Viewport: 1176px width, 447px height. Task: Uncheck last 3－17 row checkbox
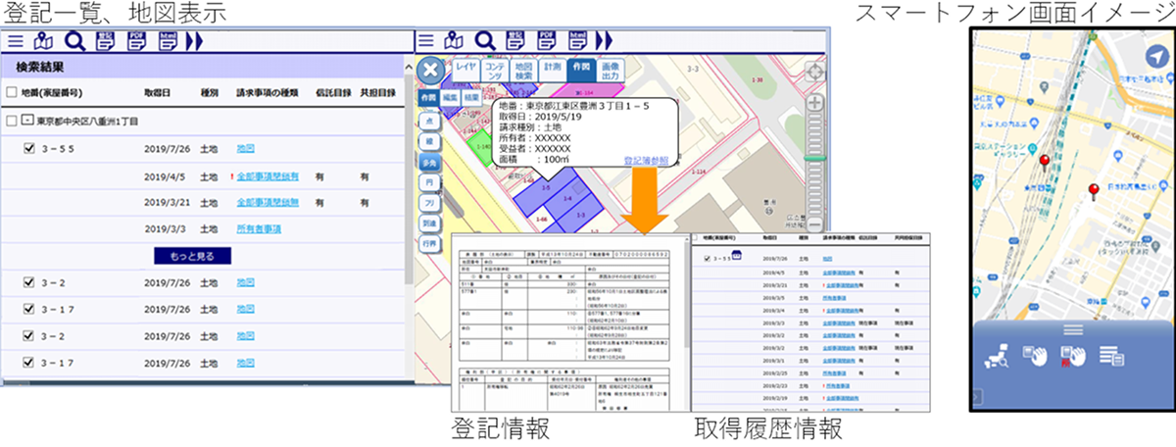(x=28, y=362)
